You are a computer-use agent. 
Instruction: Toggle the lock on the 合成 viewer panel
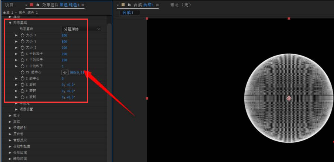click(x=128, y=5)
